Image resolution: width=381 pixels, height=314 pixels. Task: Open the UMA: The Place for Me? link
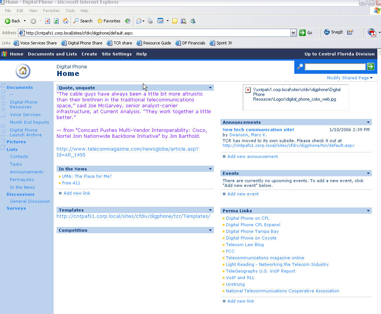(87, 176)
